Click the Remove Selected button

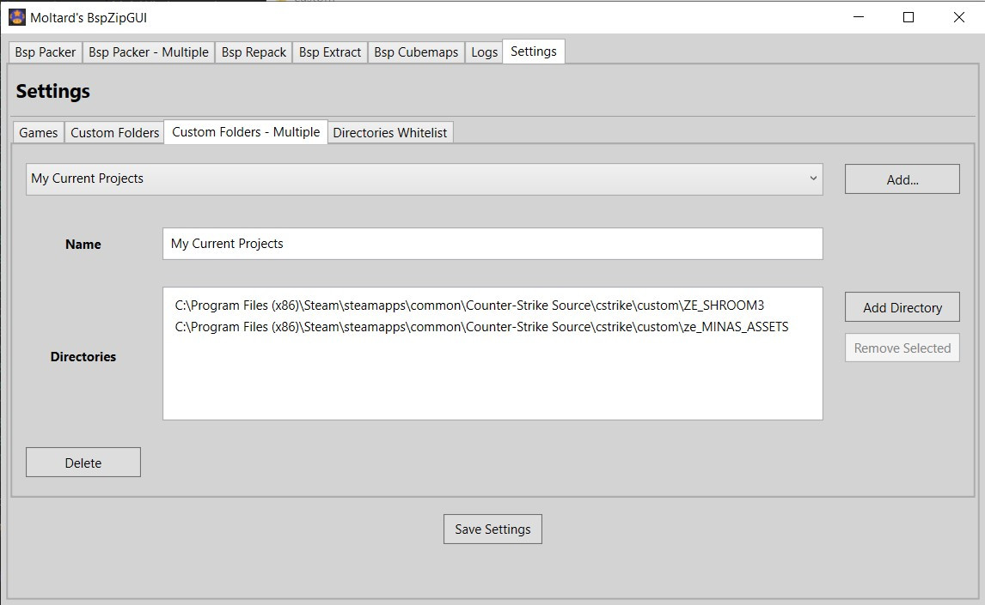(902, 348)
